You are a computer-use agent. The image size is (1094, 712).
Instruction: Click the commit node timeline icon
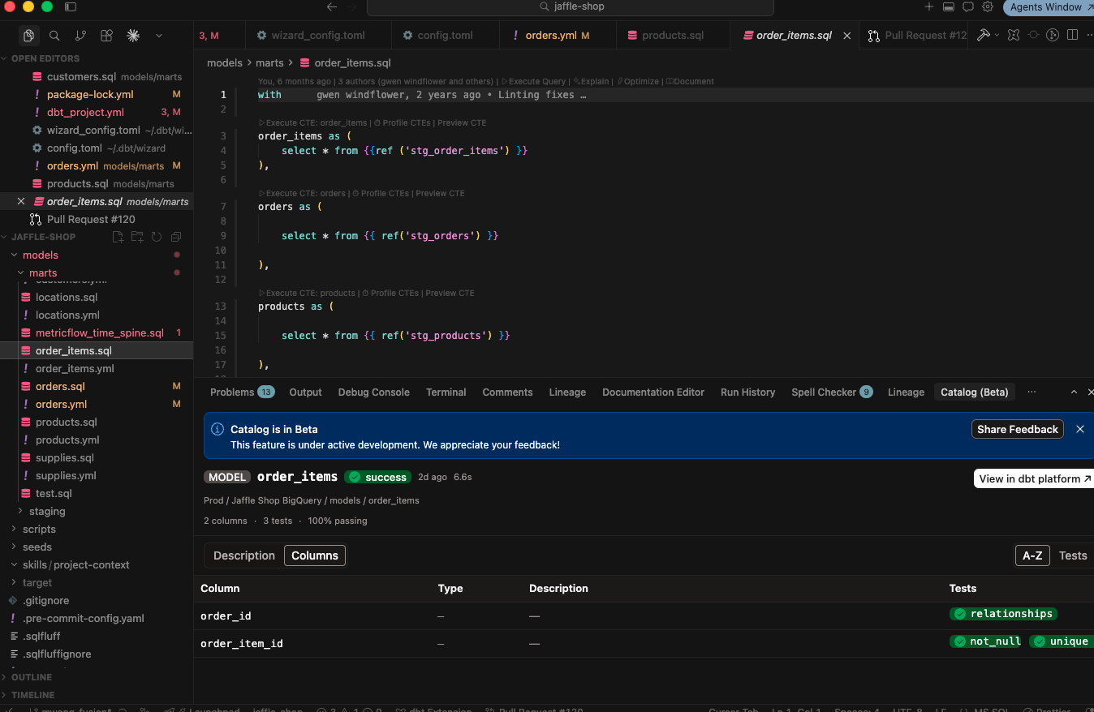(x=1033, y=35)
